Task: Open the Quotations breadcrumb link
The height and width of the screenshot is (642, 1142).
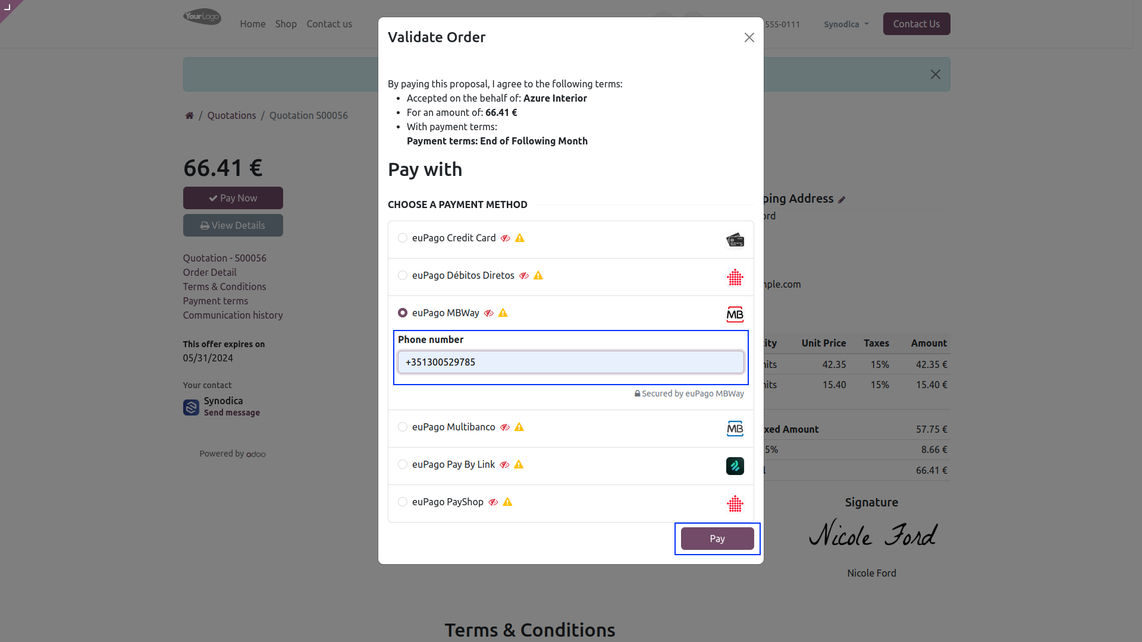Action: pos(231,115)
